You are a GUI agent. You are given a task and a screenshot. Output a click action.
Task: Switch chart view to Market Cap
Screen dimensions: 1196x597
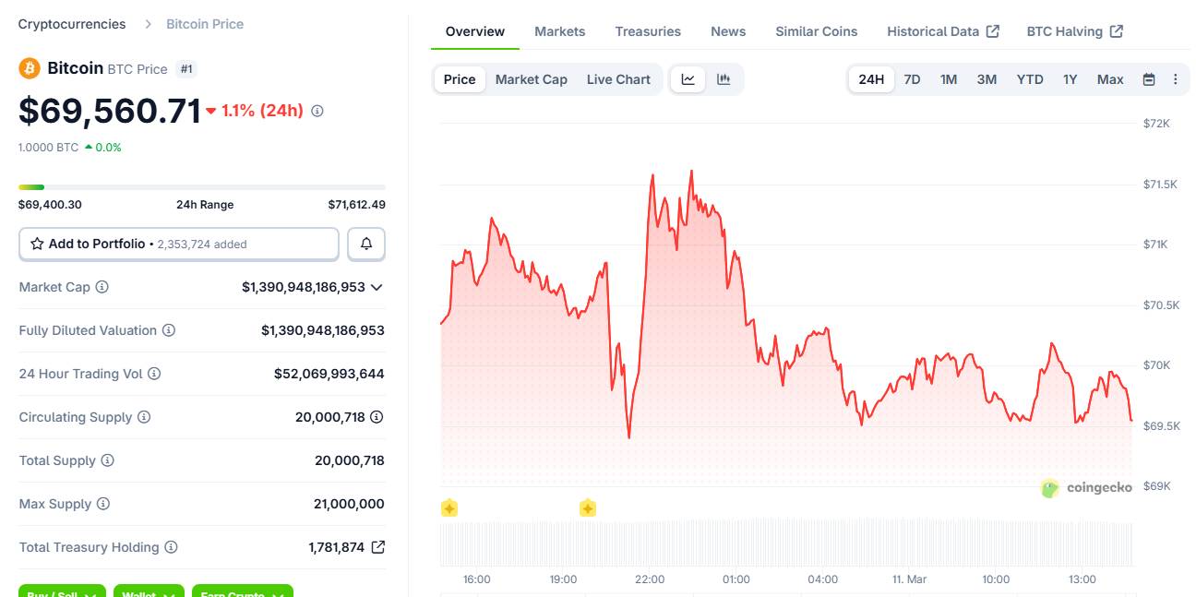tap(532, 78)
